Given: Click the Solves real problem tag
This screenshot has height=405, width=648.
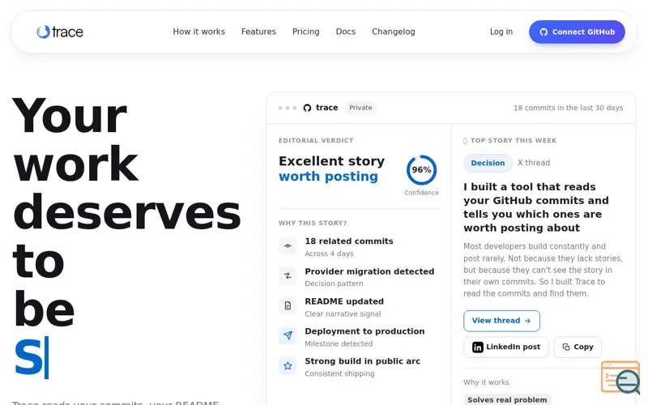Looking at the screenshot, I should coord(507,399).
